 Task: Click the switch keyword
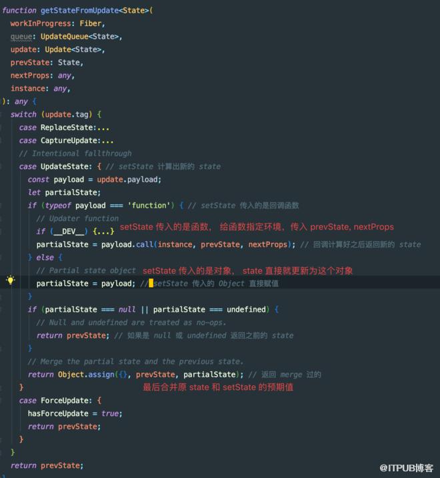click(x=23, y=114)
